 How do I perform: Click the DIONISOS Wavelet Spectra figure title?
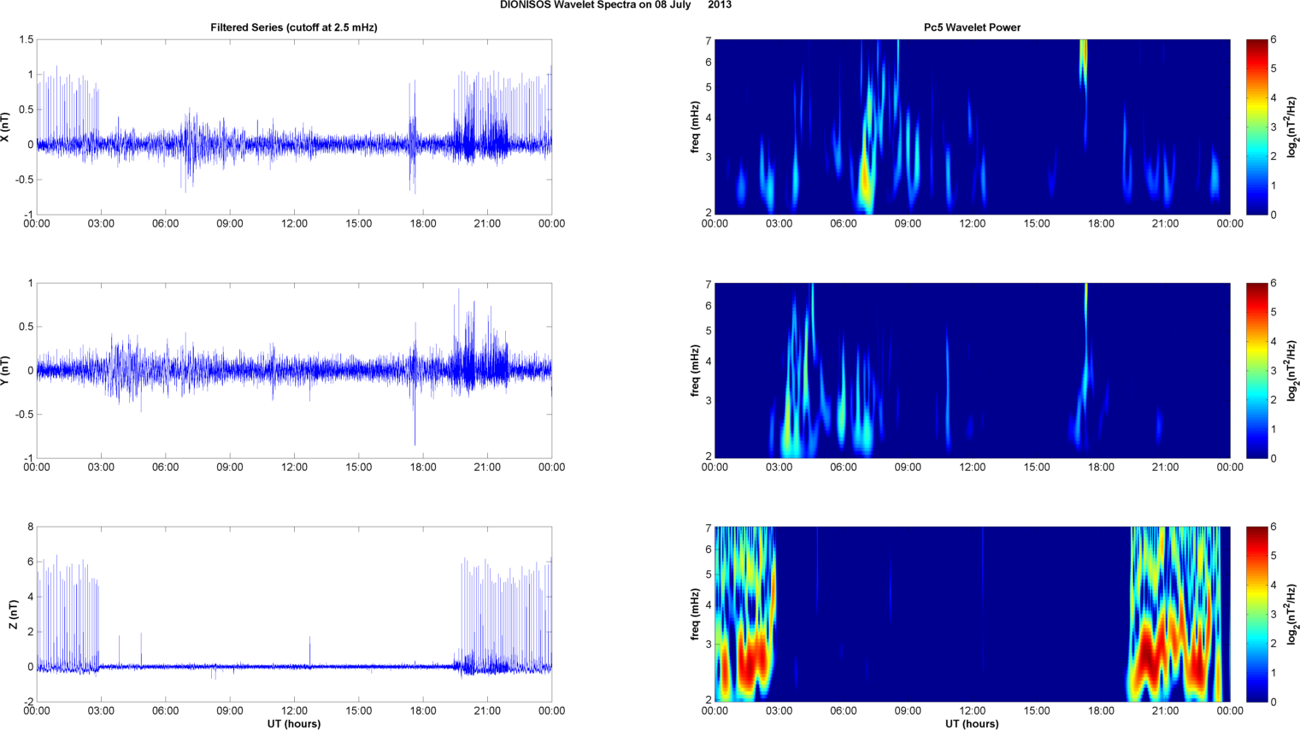(615, 5)
